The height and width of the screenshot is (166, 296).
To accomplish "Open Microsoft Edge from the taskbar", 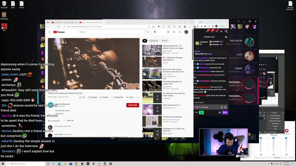I will click(60, 164).
